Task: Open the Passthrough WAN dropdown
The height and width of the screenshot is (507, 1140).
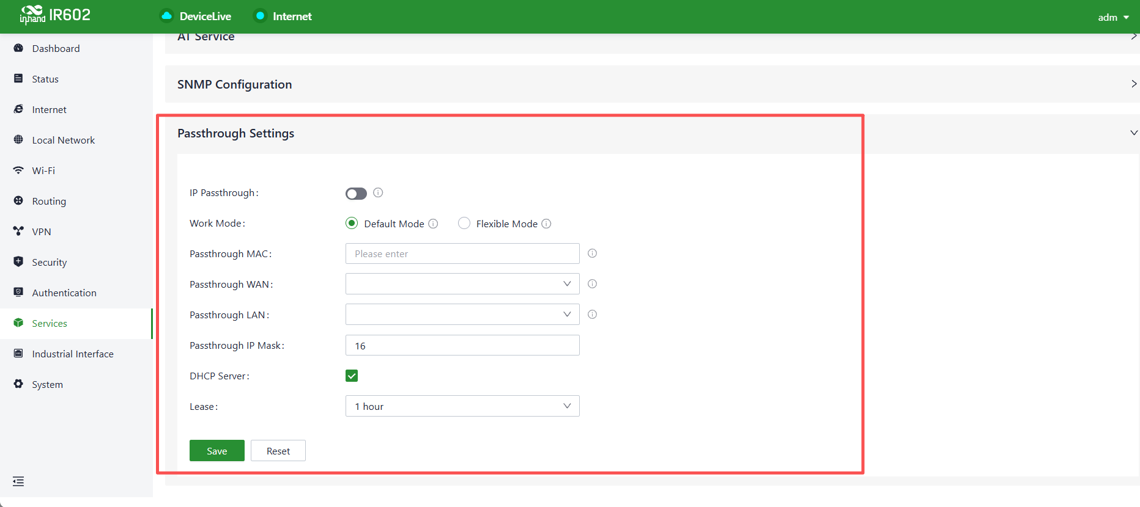Action: pyautogui.click(x=462, y=284)
